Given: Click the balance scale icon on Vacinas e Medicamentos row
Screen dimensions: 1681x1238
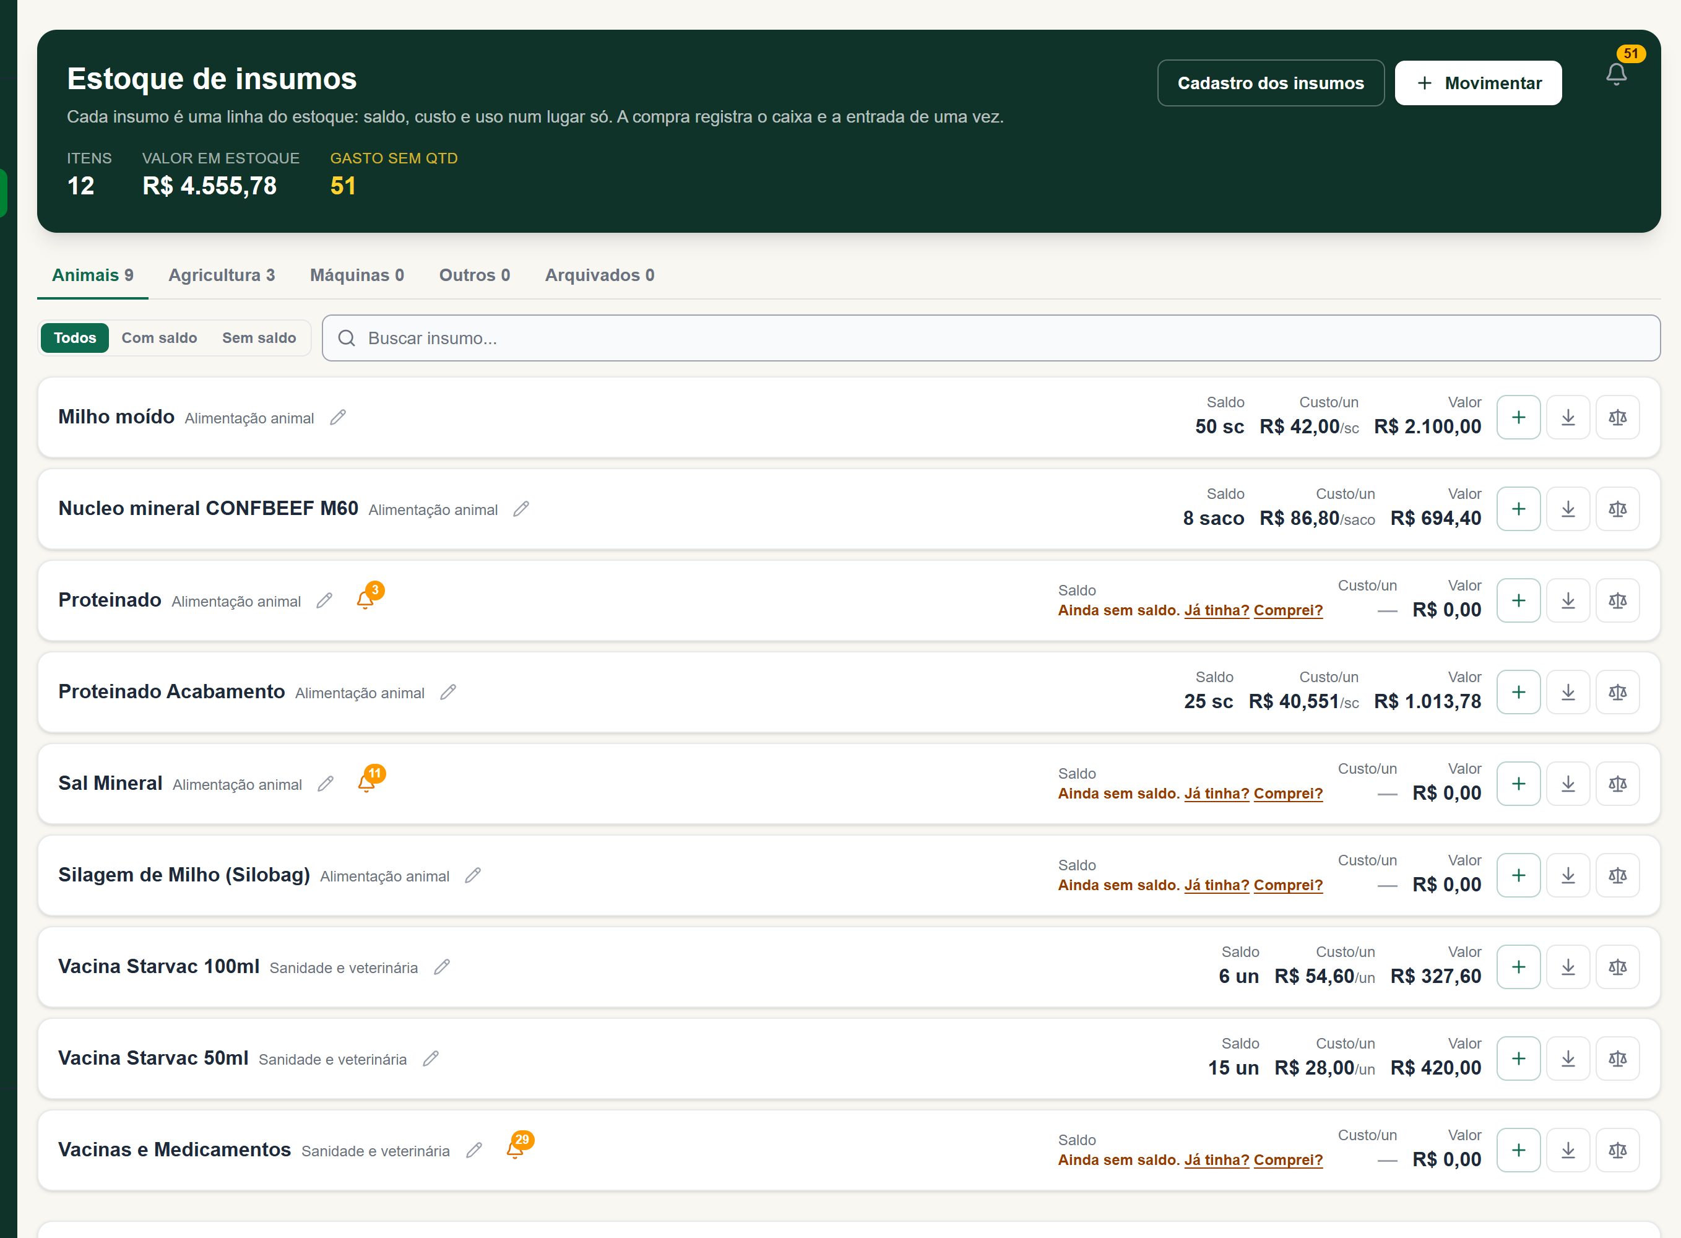Looking at the screenshot, I should click(1617, 1150).
